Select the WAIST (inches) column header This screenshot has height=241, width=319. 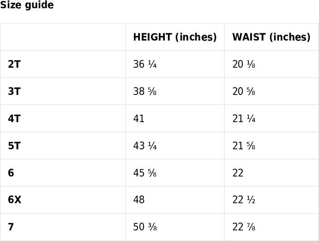pyautogui.click(x=271, y=37)
